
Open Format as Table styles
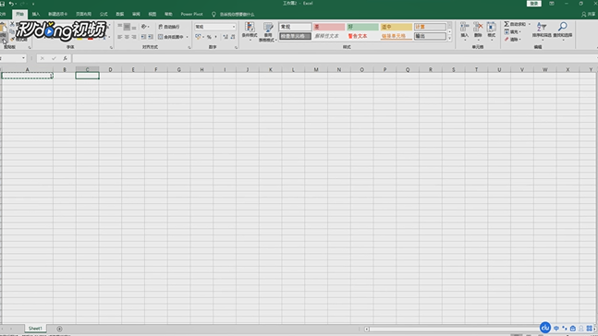268,31
